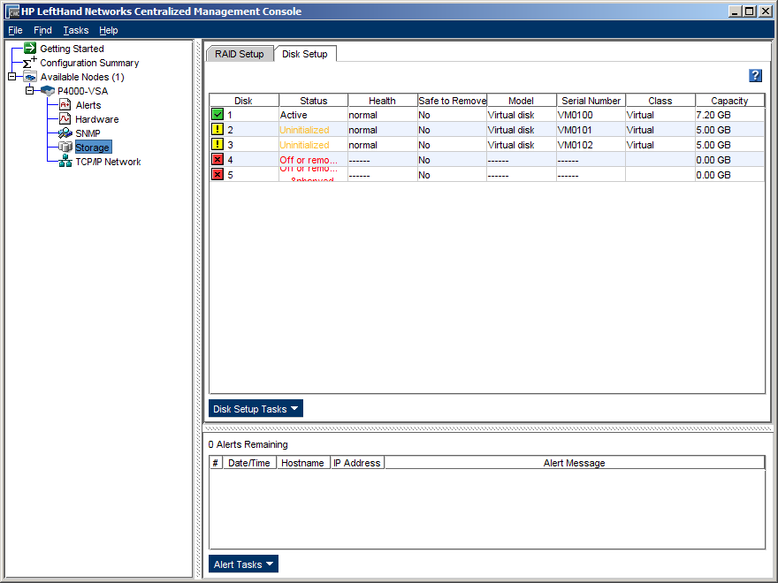Click the Getting Started green arrow icon
This screenshot has height=583, width=778.
tap(30, 49)
